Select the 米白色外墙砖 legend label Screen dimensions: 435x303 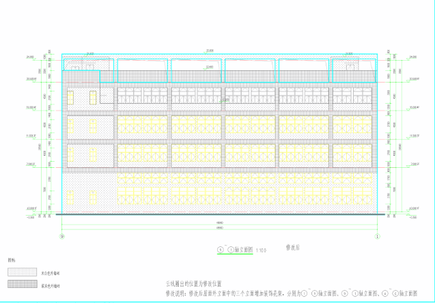pyautogui.click(x=51, y=274)
